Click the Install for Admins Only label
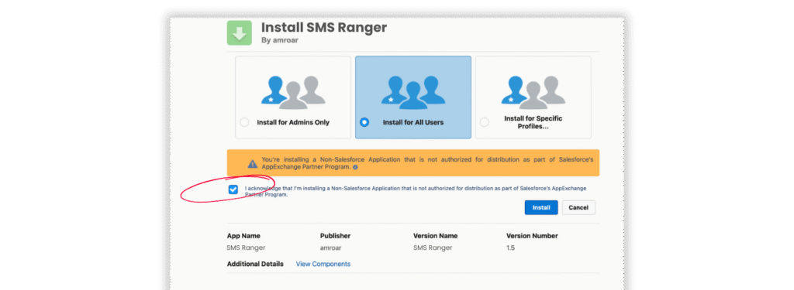The width and height of the screenshot is (794, 290). pyautogui.click(x=293, y=122)
